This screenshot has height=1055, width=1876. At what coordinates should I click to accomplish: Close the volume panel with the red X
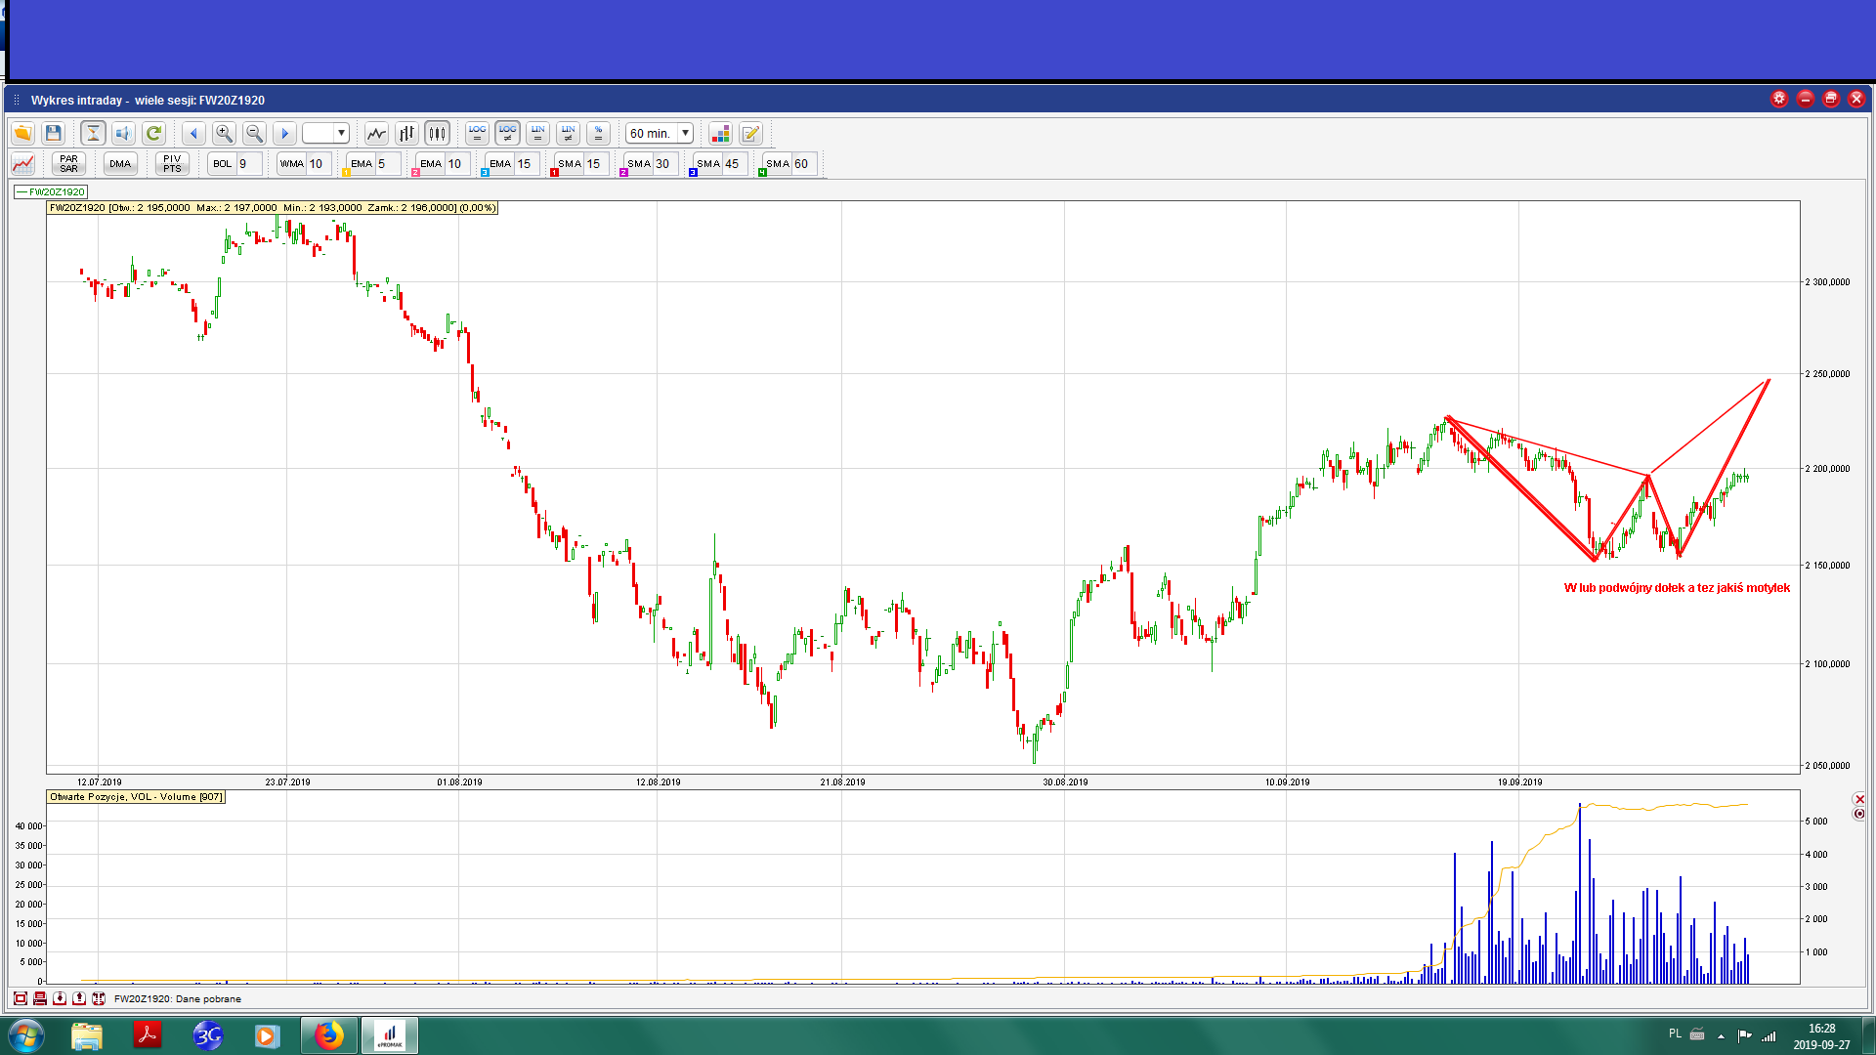(x=1859, y=799)
